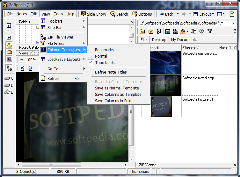Click the four-thumbnails grid icon
Viewport: 240px width, 177px height.
176,31
